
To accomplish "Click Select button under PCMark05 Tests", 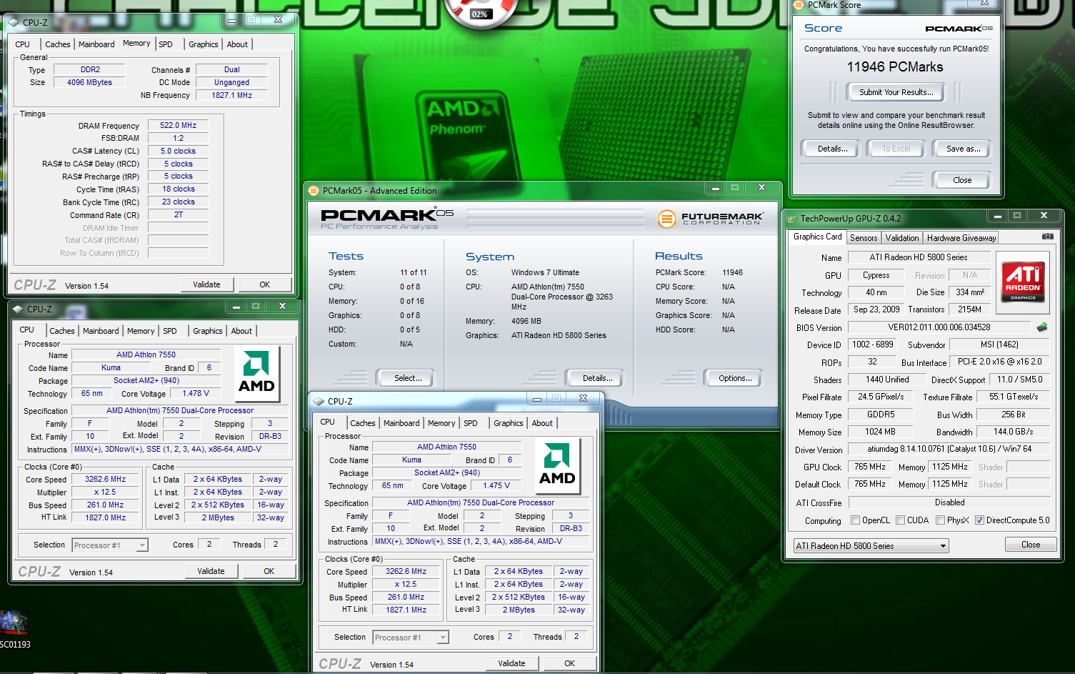I will point(408,378).
